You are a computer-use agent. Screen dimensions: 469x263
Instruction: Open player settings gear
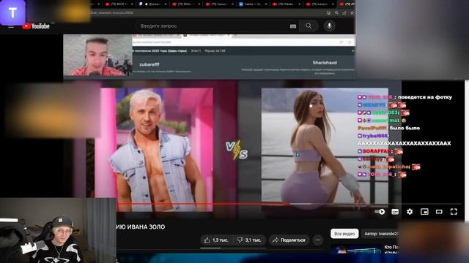[x=410, y=212]
